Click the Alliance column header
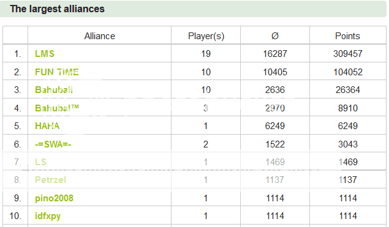 (x=99, y=36)
